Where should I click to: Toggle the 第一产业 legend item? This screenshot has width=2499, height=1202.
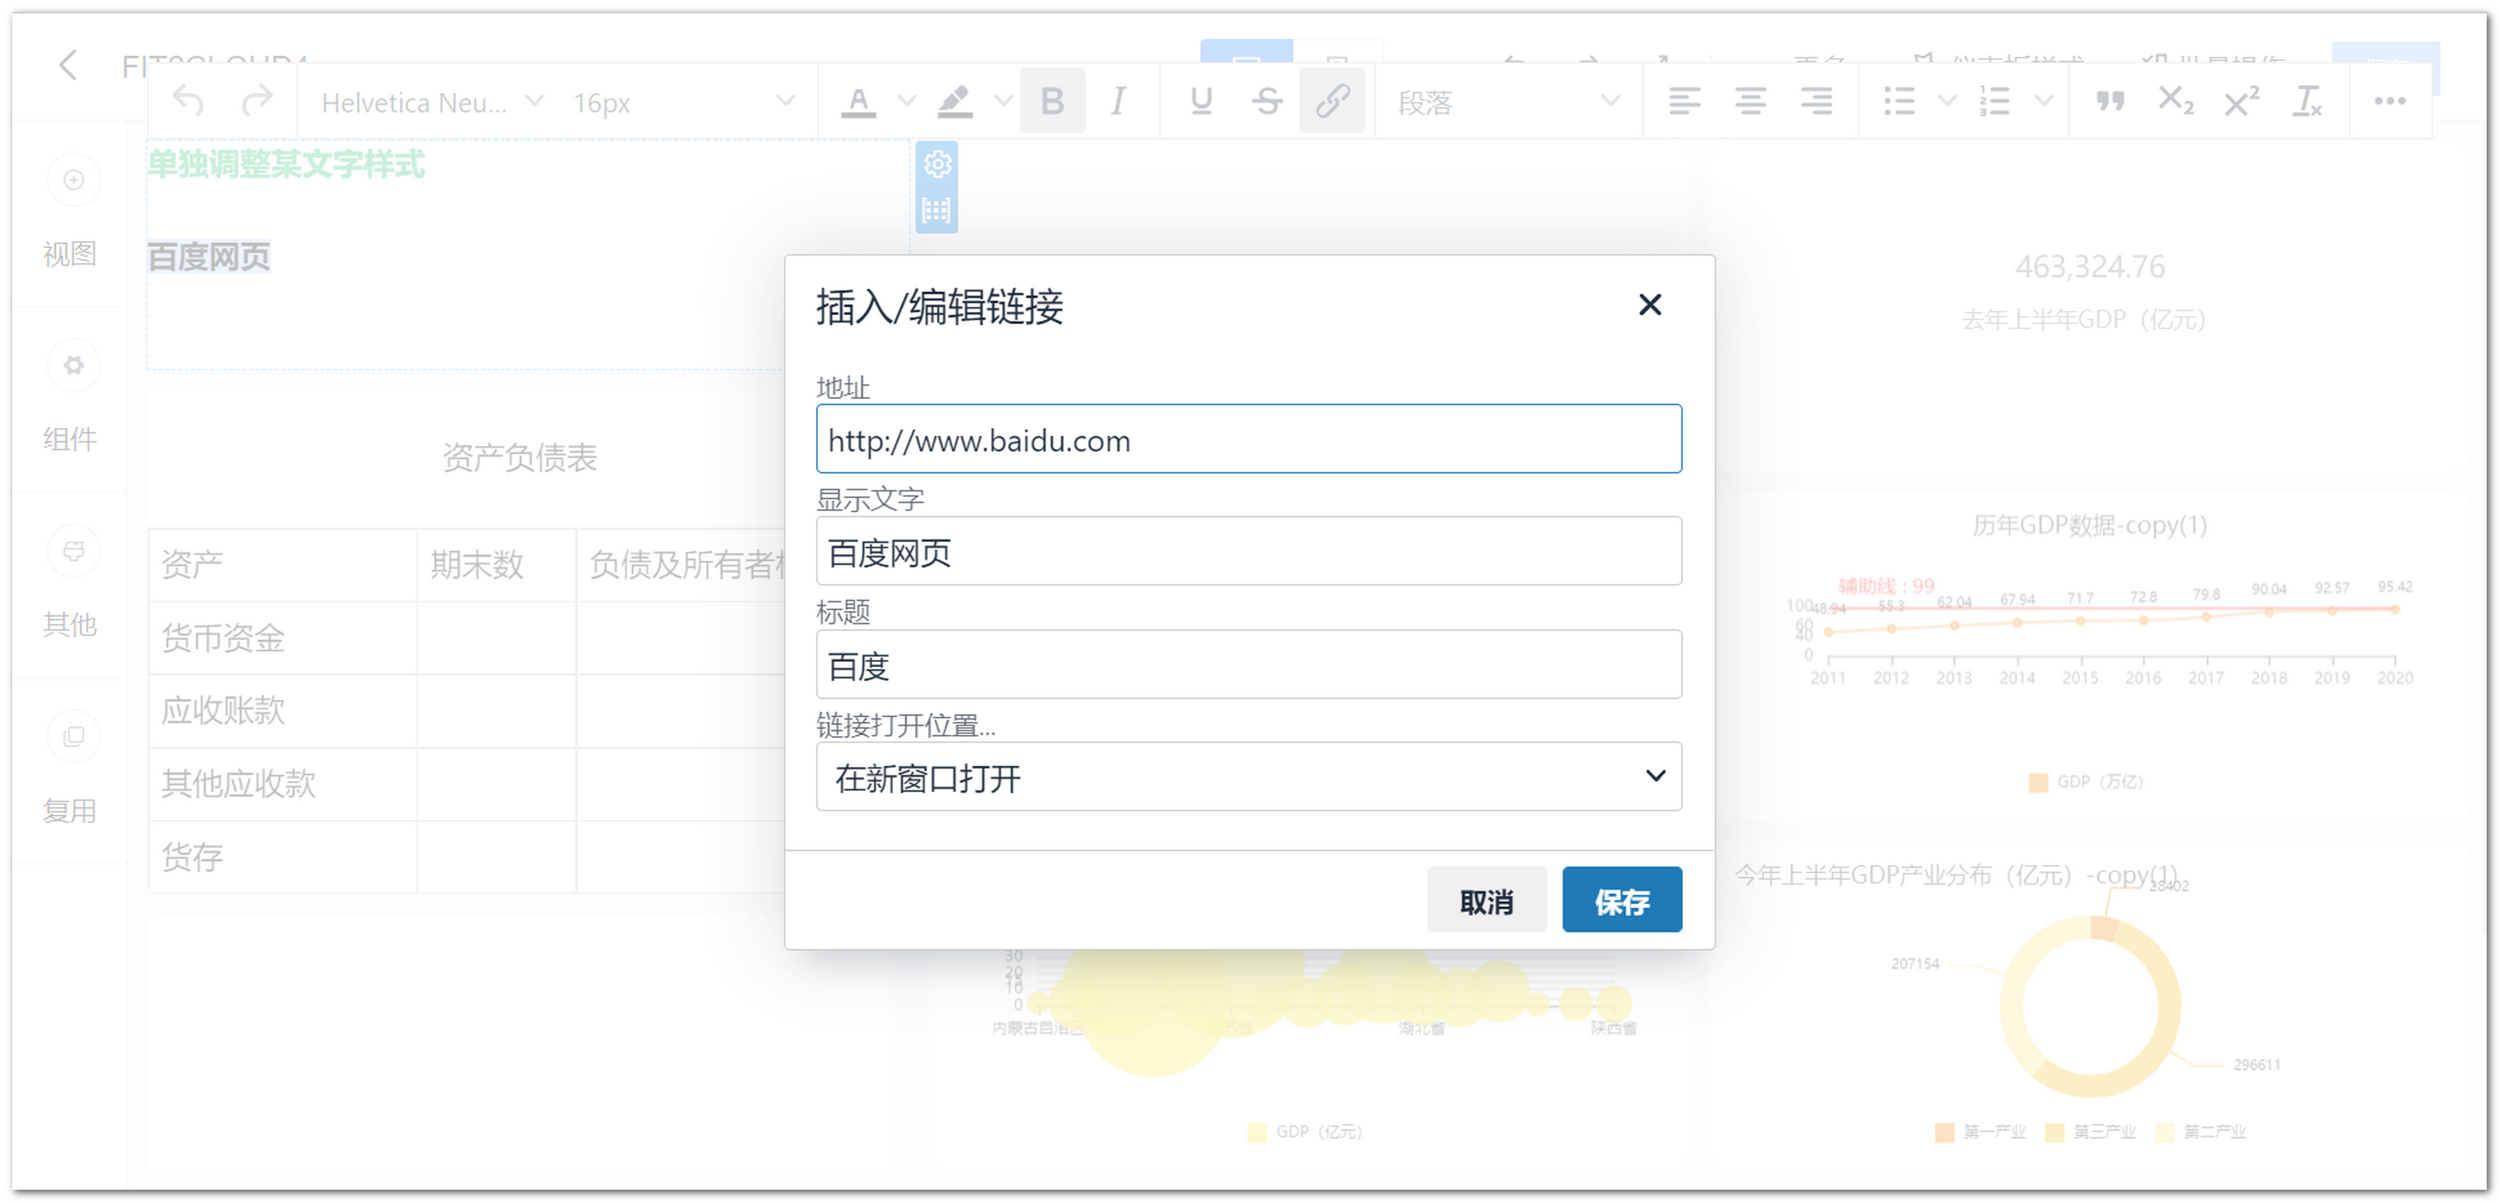pos(1980,1131)
